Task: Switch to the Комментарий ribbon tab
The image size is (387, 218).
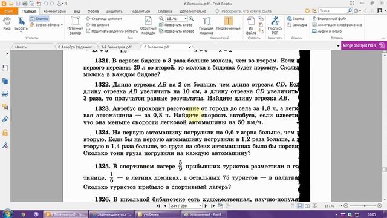Action: (x=54, y=11)
